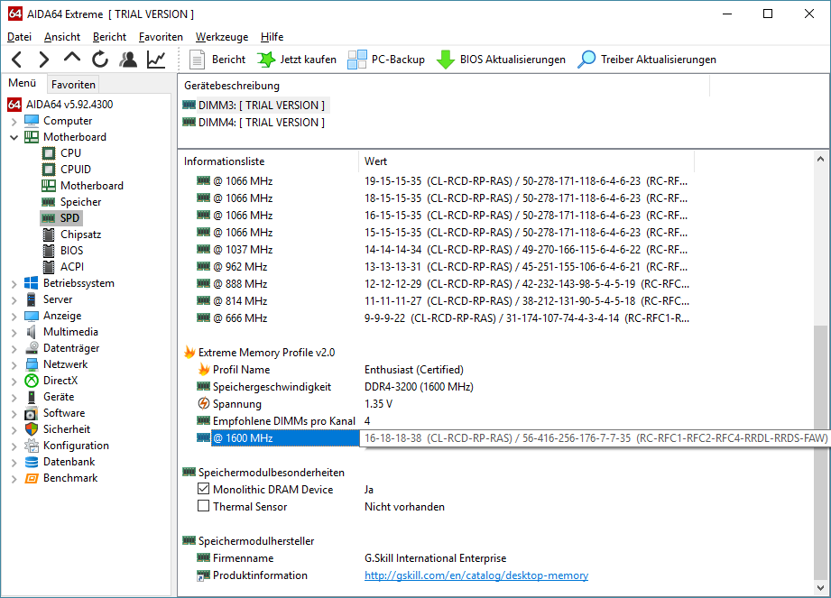This screenshot has height=598, width=831.
Task: Click the DirectX Xbox icon
Action: (32, 381)
